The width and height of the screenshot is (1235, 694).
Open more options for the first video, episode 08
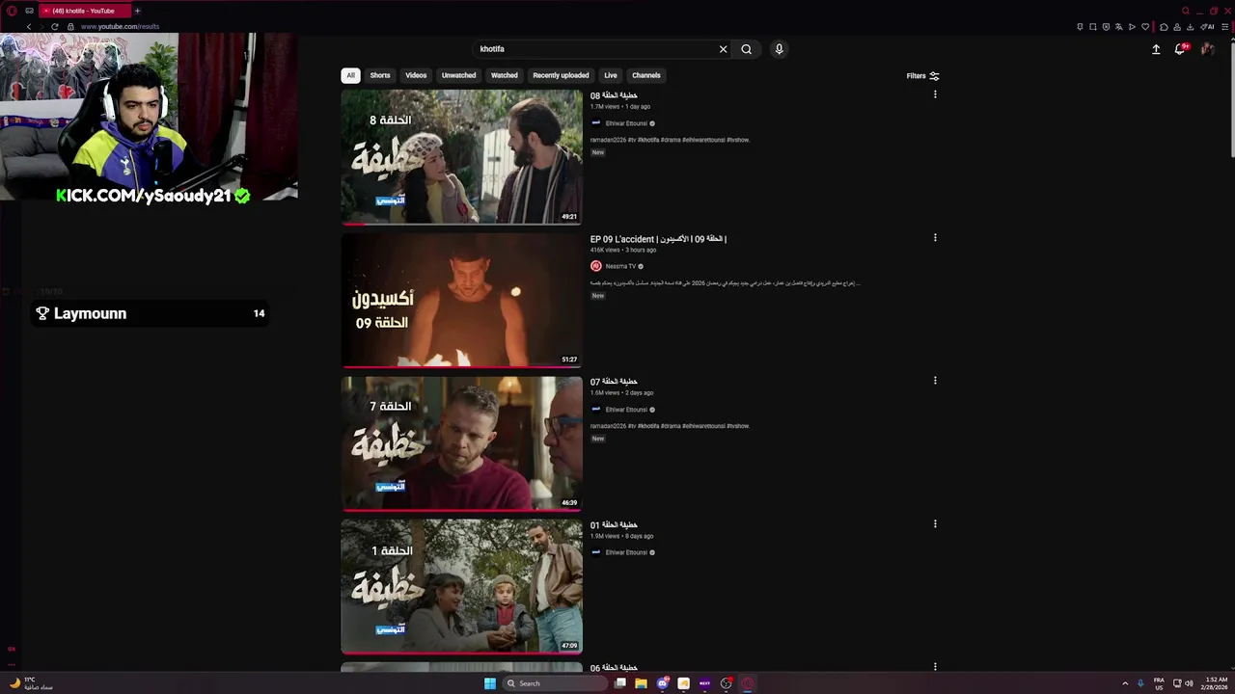point(935,94)
